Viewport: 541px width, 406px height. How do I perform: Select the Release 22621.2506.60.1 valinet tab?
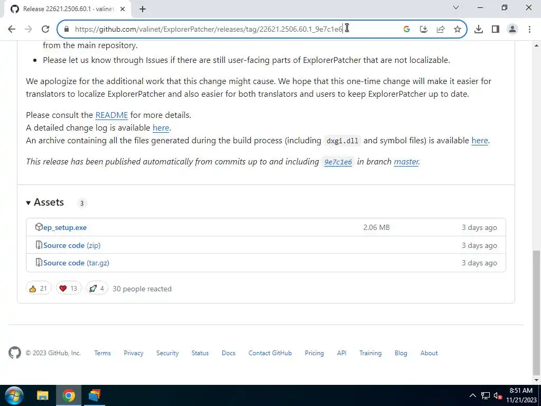(68, 9)
